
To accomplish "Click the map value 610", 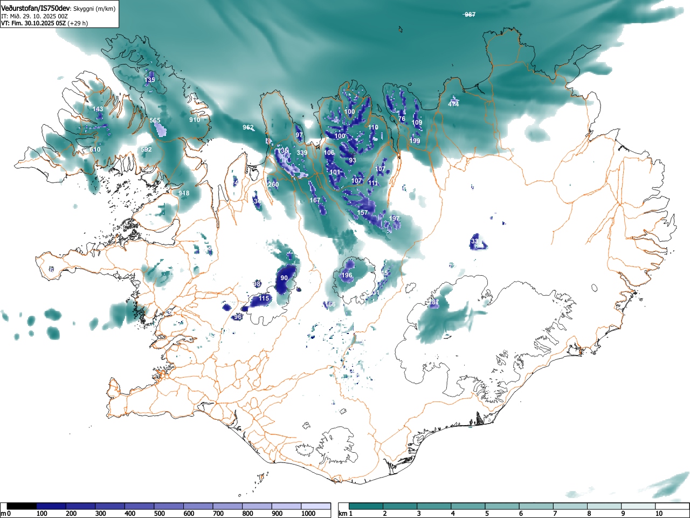I will click(95, 149).
